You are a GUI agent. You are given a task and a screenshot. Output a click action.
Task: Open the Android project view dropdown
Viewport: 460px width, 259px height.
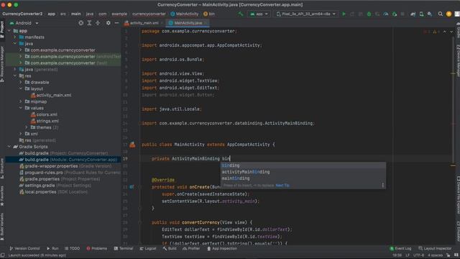click(24, 23)
